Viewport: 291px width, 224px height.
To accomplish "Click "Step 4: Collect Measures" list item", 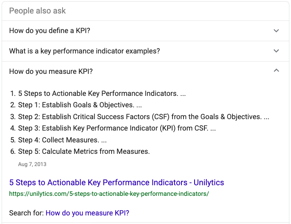I will point(58,140).
